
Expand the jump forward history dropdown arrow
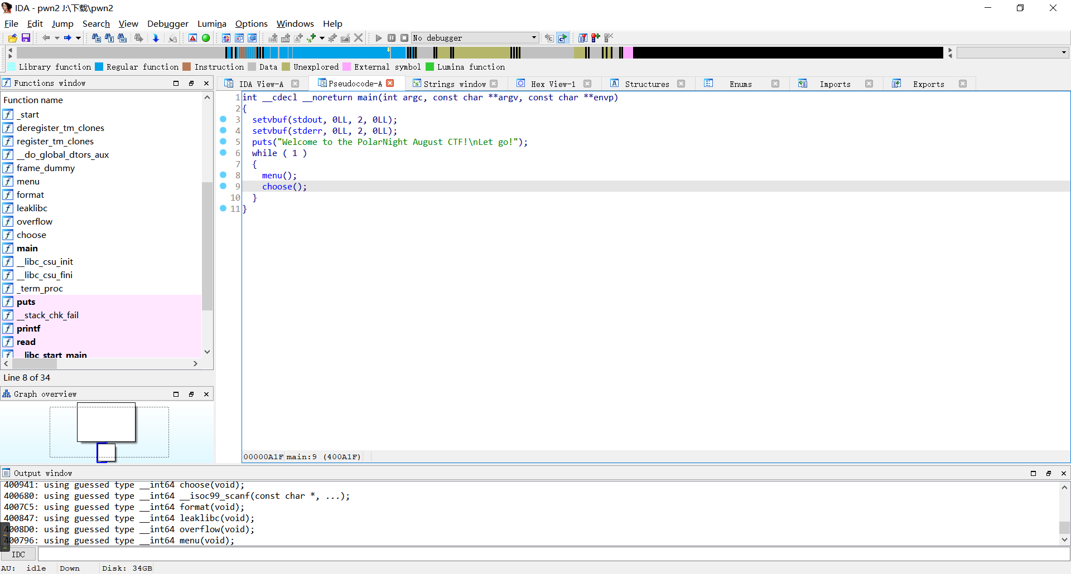click(x=78, y=38)
